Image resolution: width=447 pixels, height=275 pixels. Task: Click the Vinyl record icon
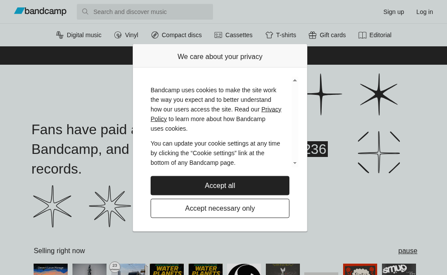118,35
